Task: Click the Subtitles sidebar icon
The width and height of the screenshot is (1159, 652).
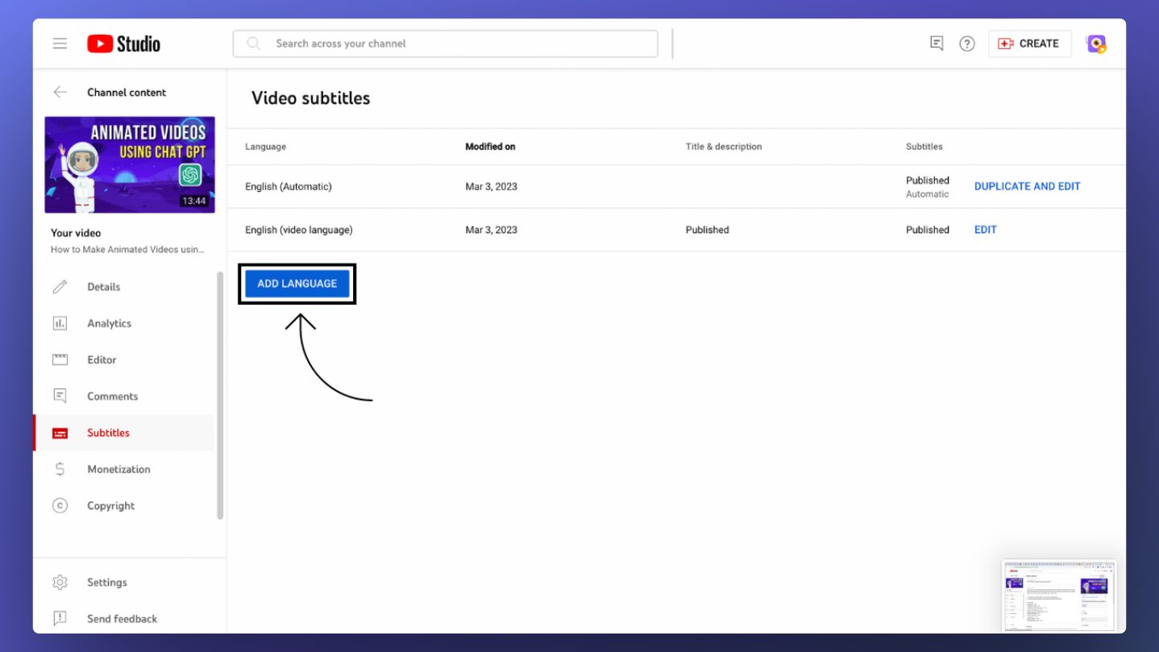Action: pos(60,433)
